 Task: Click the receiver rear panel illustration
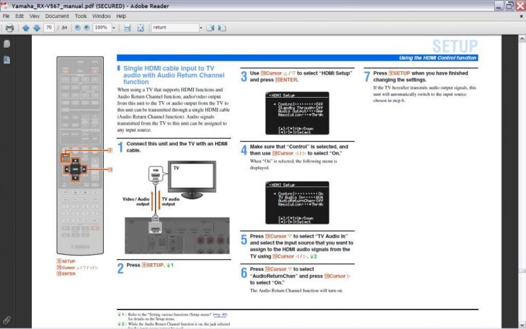pyautogui.click(x=177, y=235)
